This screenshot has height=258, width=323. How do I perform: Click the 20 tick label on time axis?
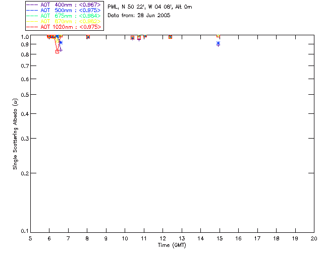tap(314, 238)
